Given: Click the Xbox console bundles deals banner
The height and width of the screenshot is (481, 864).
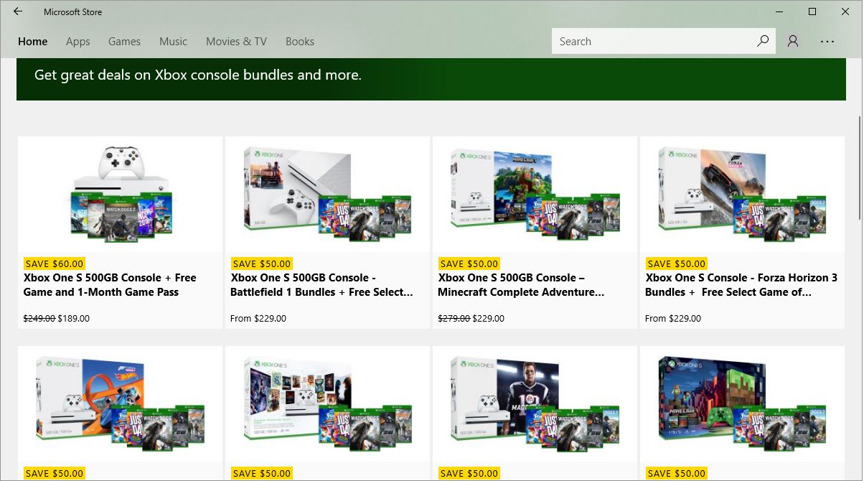Looking at the screenshot, I should click(x=431, y=79).
